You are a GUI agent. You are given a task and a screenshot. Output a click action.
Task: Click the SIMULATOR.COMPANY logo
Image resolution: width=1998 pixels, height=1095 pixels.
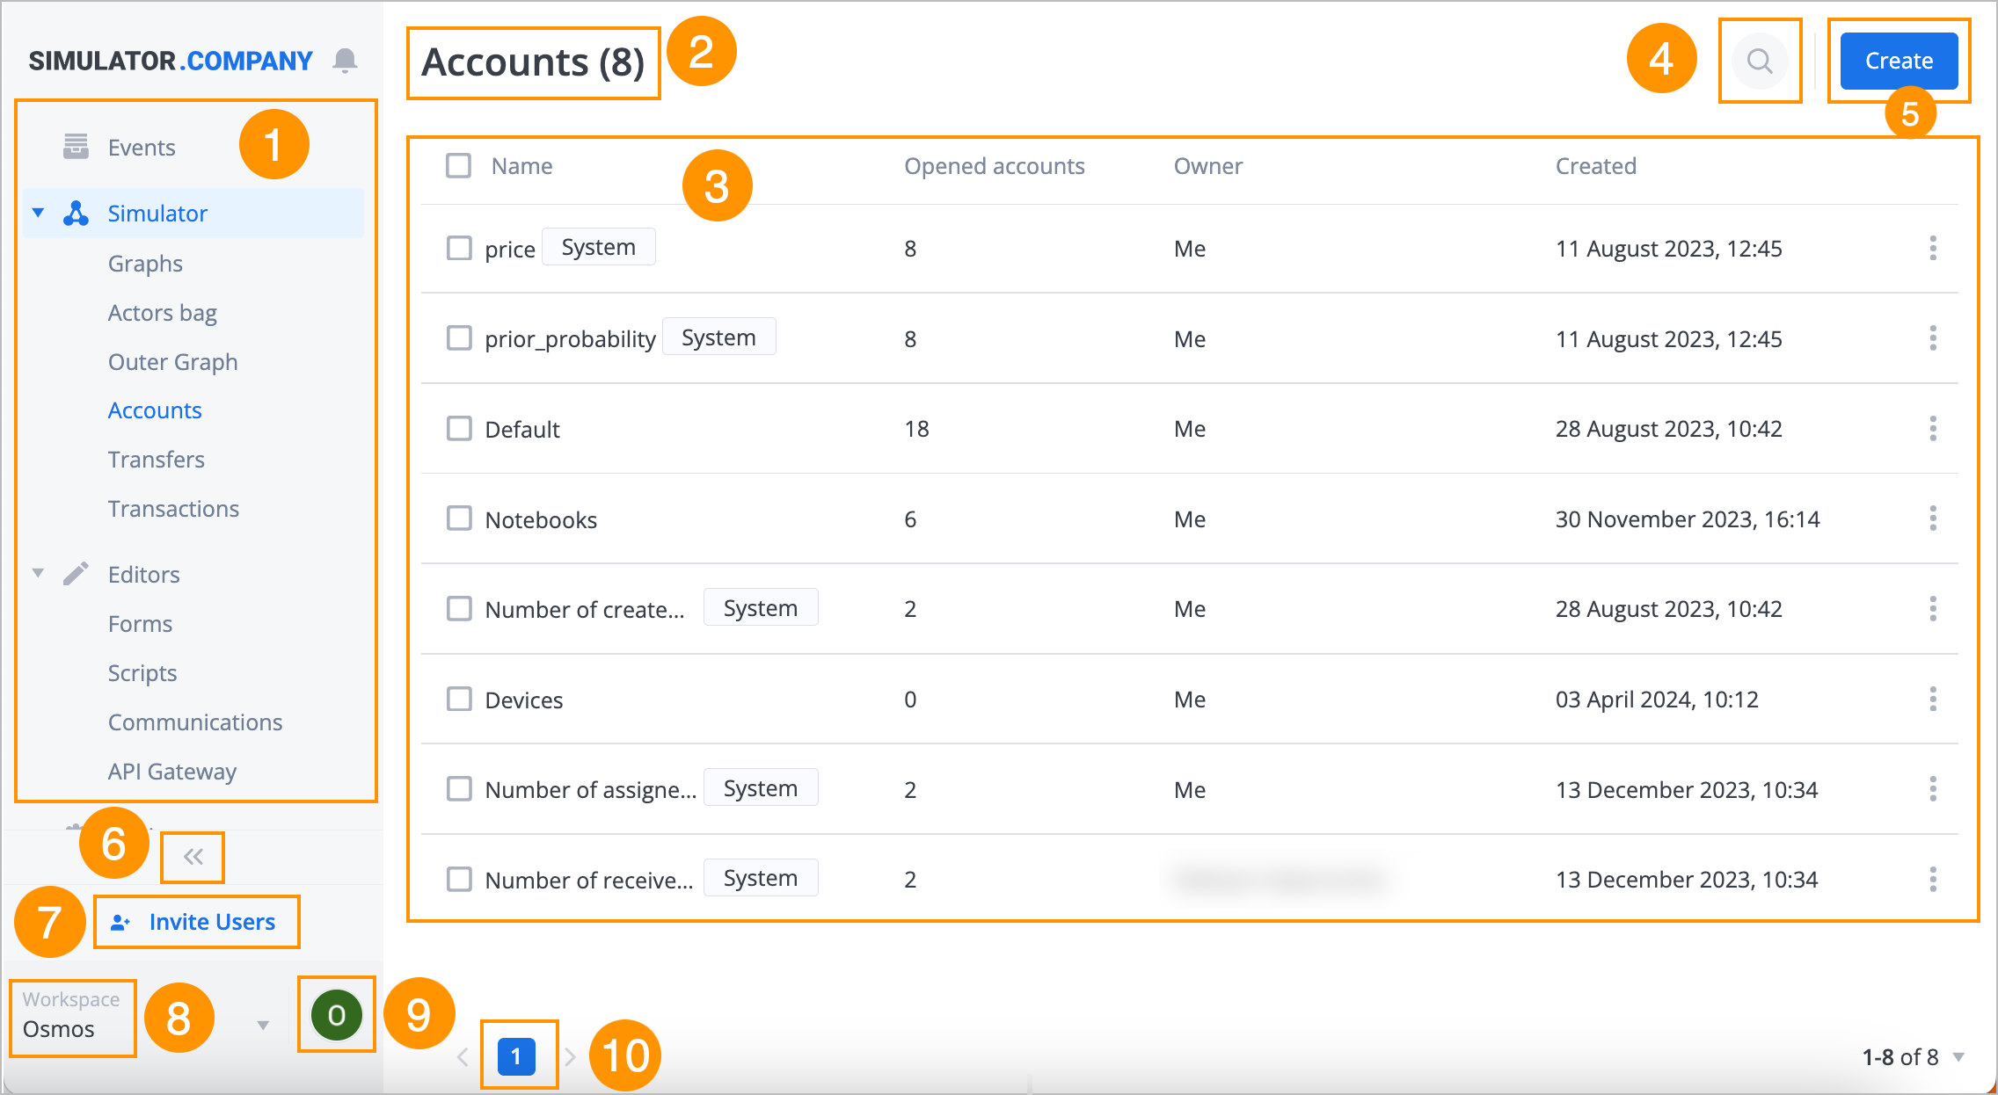[x=171, y=61]
